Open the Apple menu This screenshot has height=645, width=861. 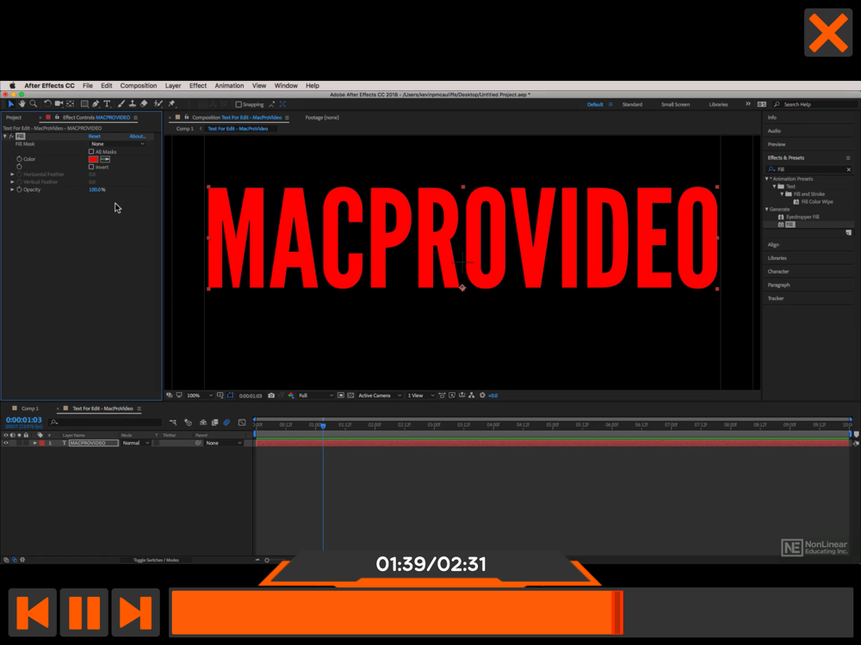[x=12, y=85]
